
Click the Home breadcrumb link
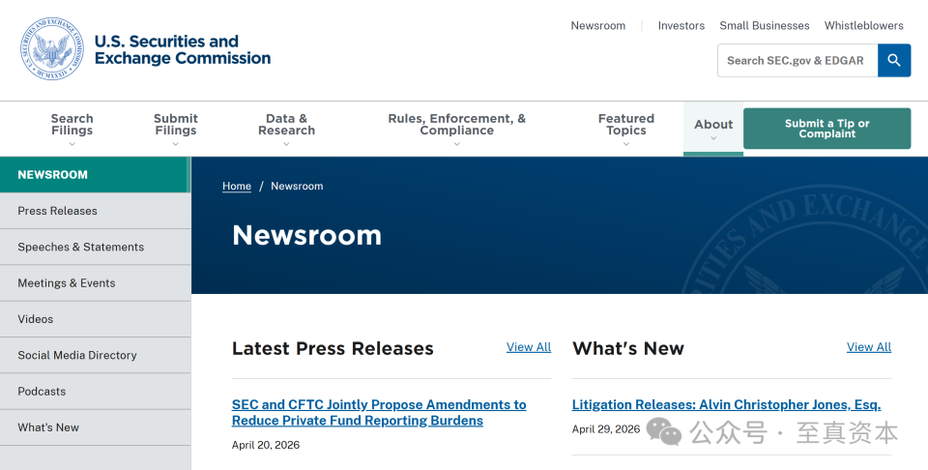(x=237, y=186)
